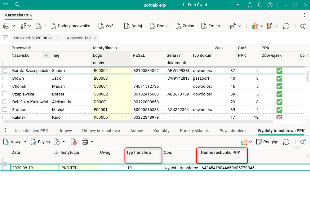310x217 pixels.
Task: Check the box for Brown Jack row
Action: 5,78
